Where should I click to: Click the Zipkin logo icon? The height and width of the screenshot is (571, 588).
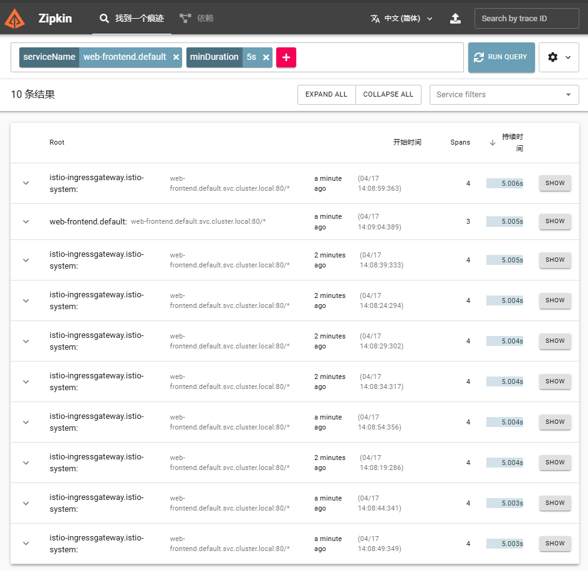15,18
